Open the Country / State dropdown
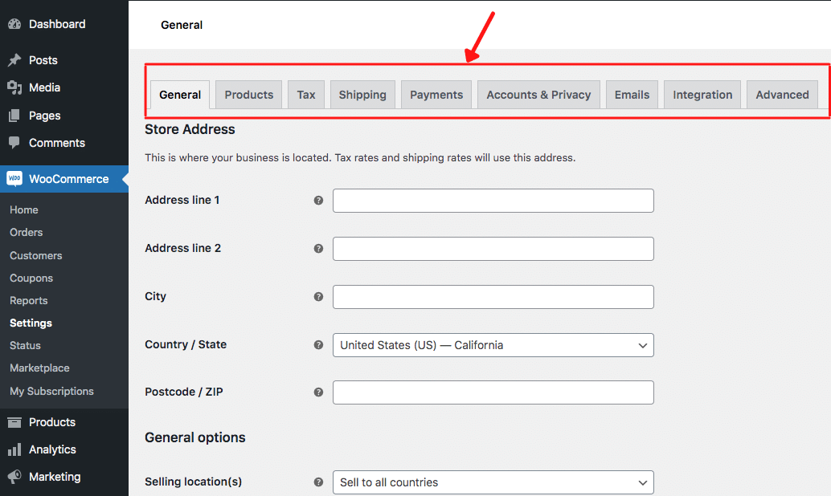 click(493, 345)
